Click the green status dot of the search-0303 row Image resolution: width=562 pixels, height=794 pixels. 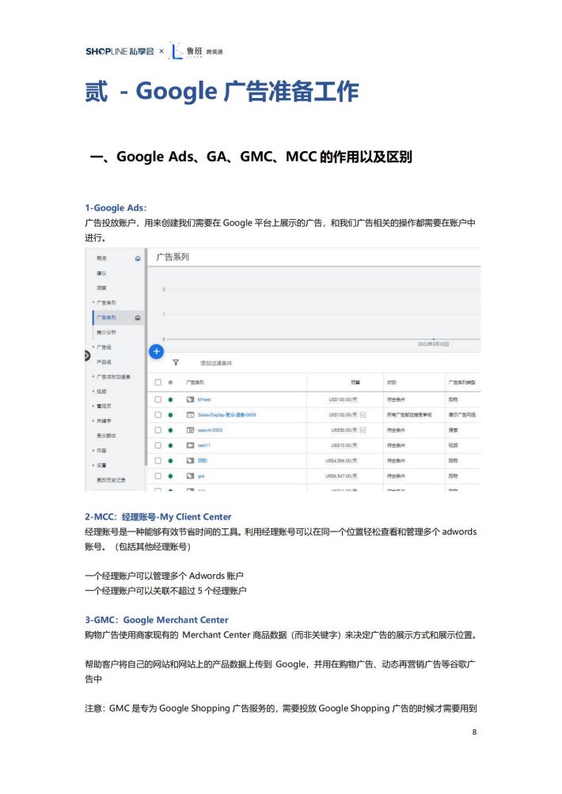click(x=170, y=430)
